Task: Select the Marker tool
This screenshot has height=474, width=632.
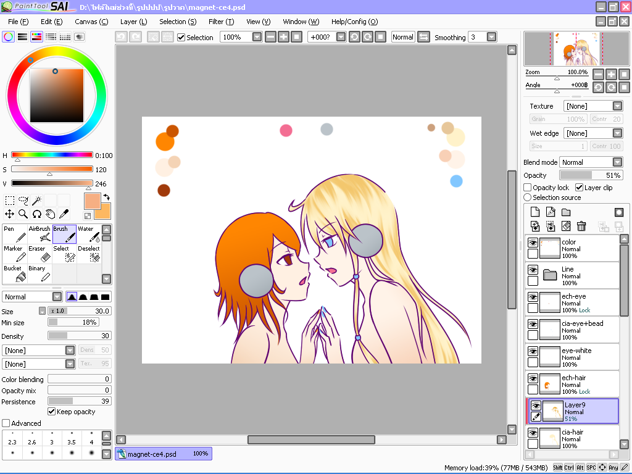Action: [x=15, y=254]
